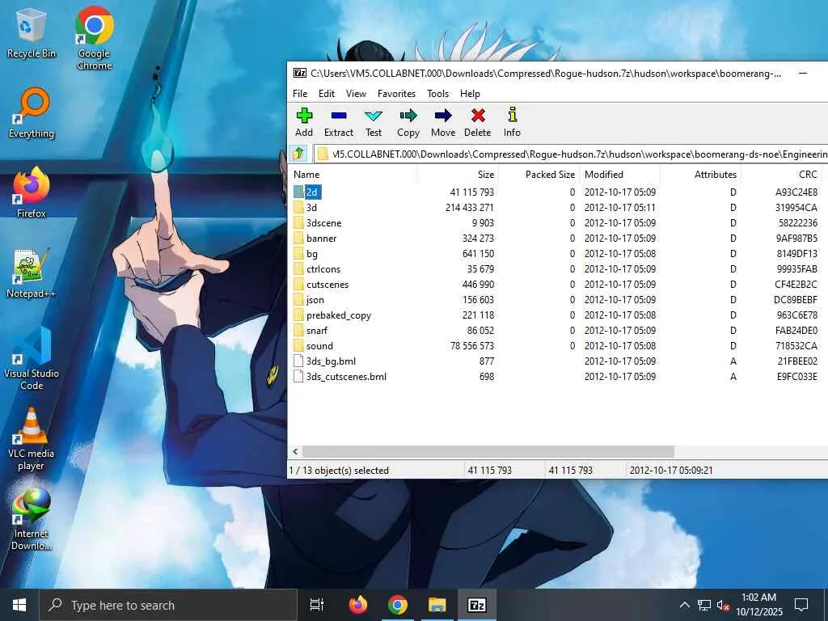Select the snarf folder
828x621 pixels.
coord(317,331)
